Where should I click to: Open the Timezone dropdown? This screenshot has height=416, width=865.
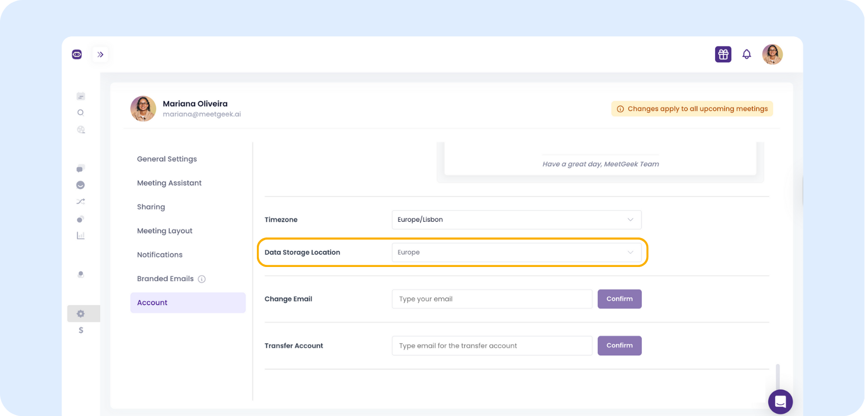516,220
